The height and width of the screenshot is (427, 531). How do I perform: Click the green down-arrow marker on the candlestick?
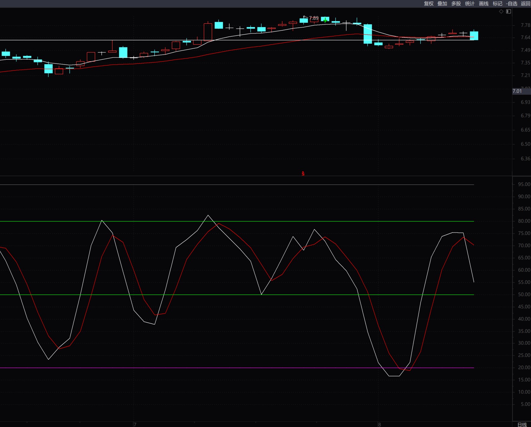pos(325,20)
